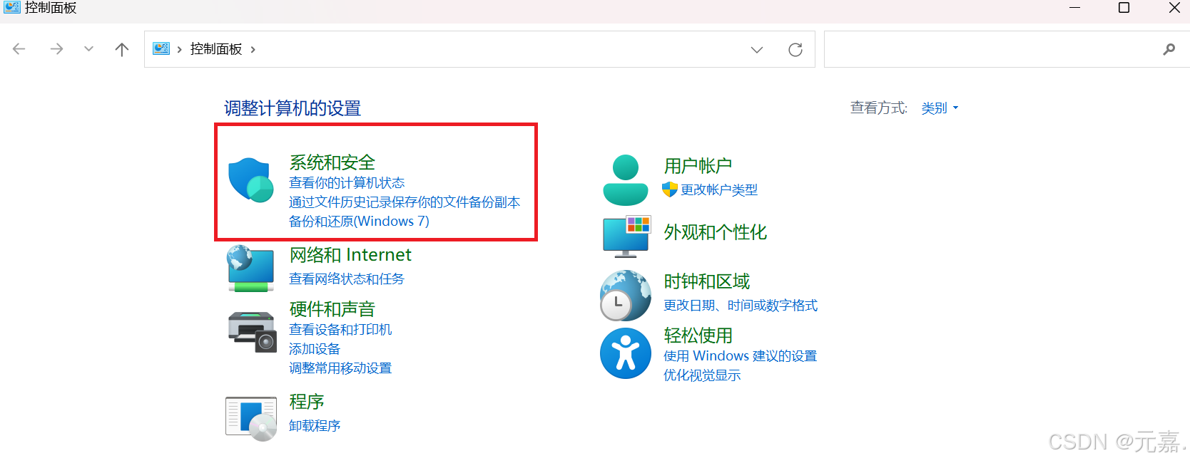Screen dimensions: 1190x463
Task: Minimize the Control Panel window
Action: (1074, 8)
